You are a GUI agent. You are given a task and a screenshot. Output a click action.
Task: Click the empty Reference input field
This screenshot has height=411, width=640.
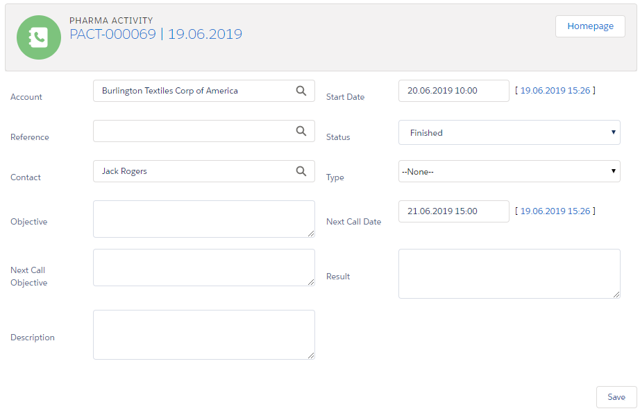[x=194, y=131]
